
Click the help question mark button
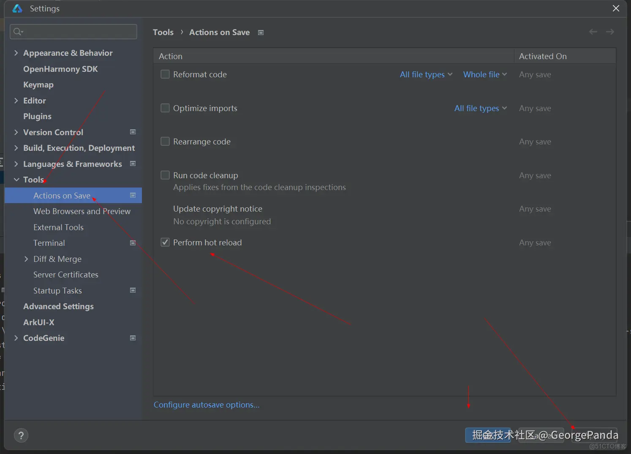21,435
